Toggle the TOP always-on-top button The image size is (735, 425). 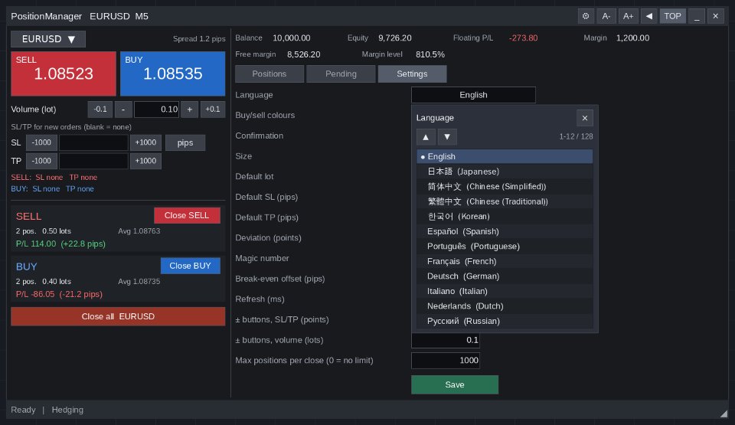(x=673, y=16)
